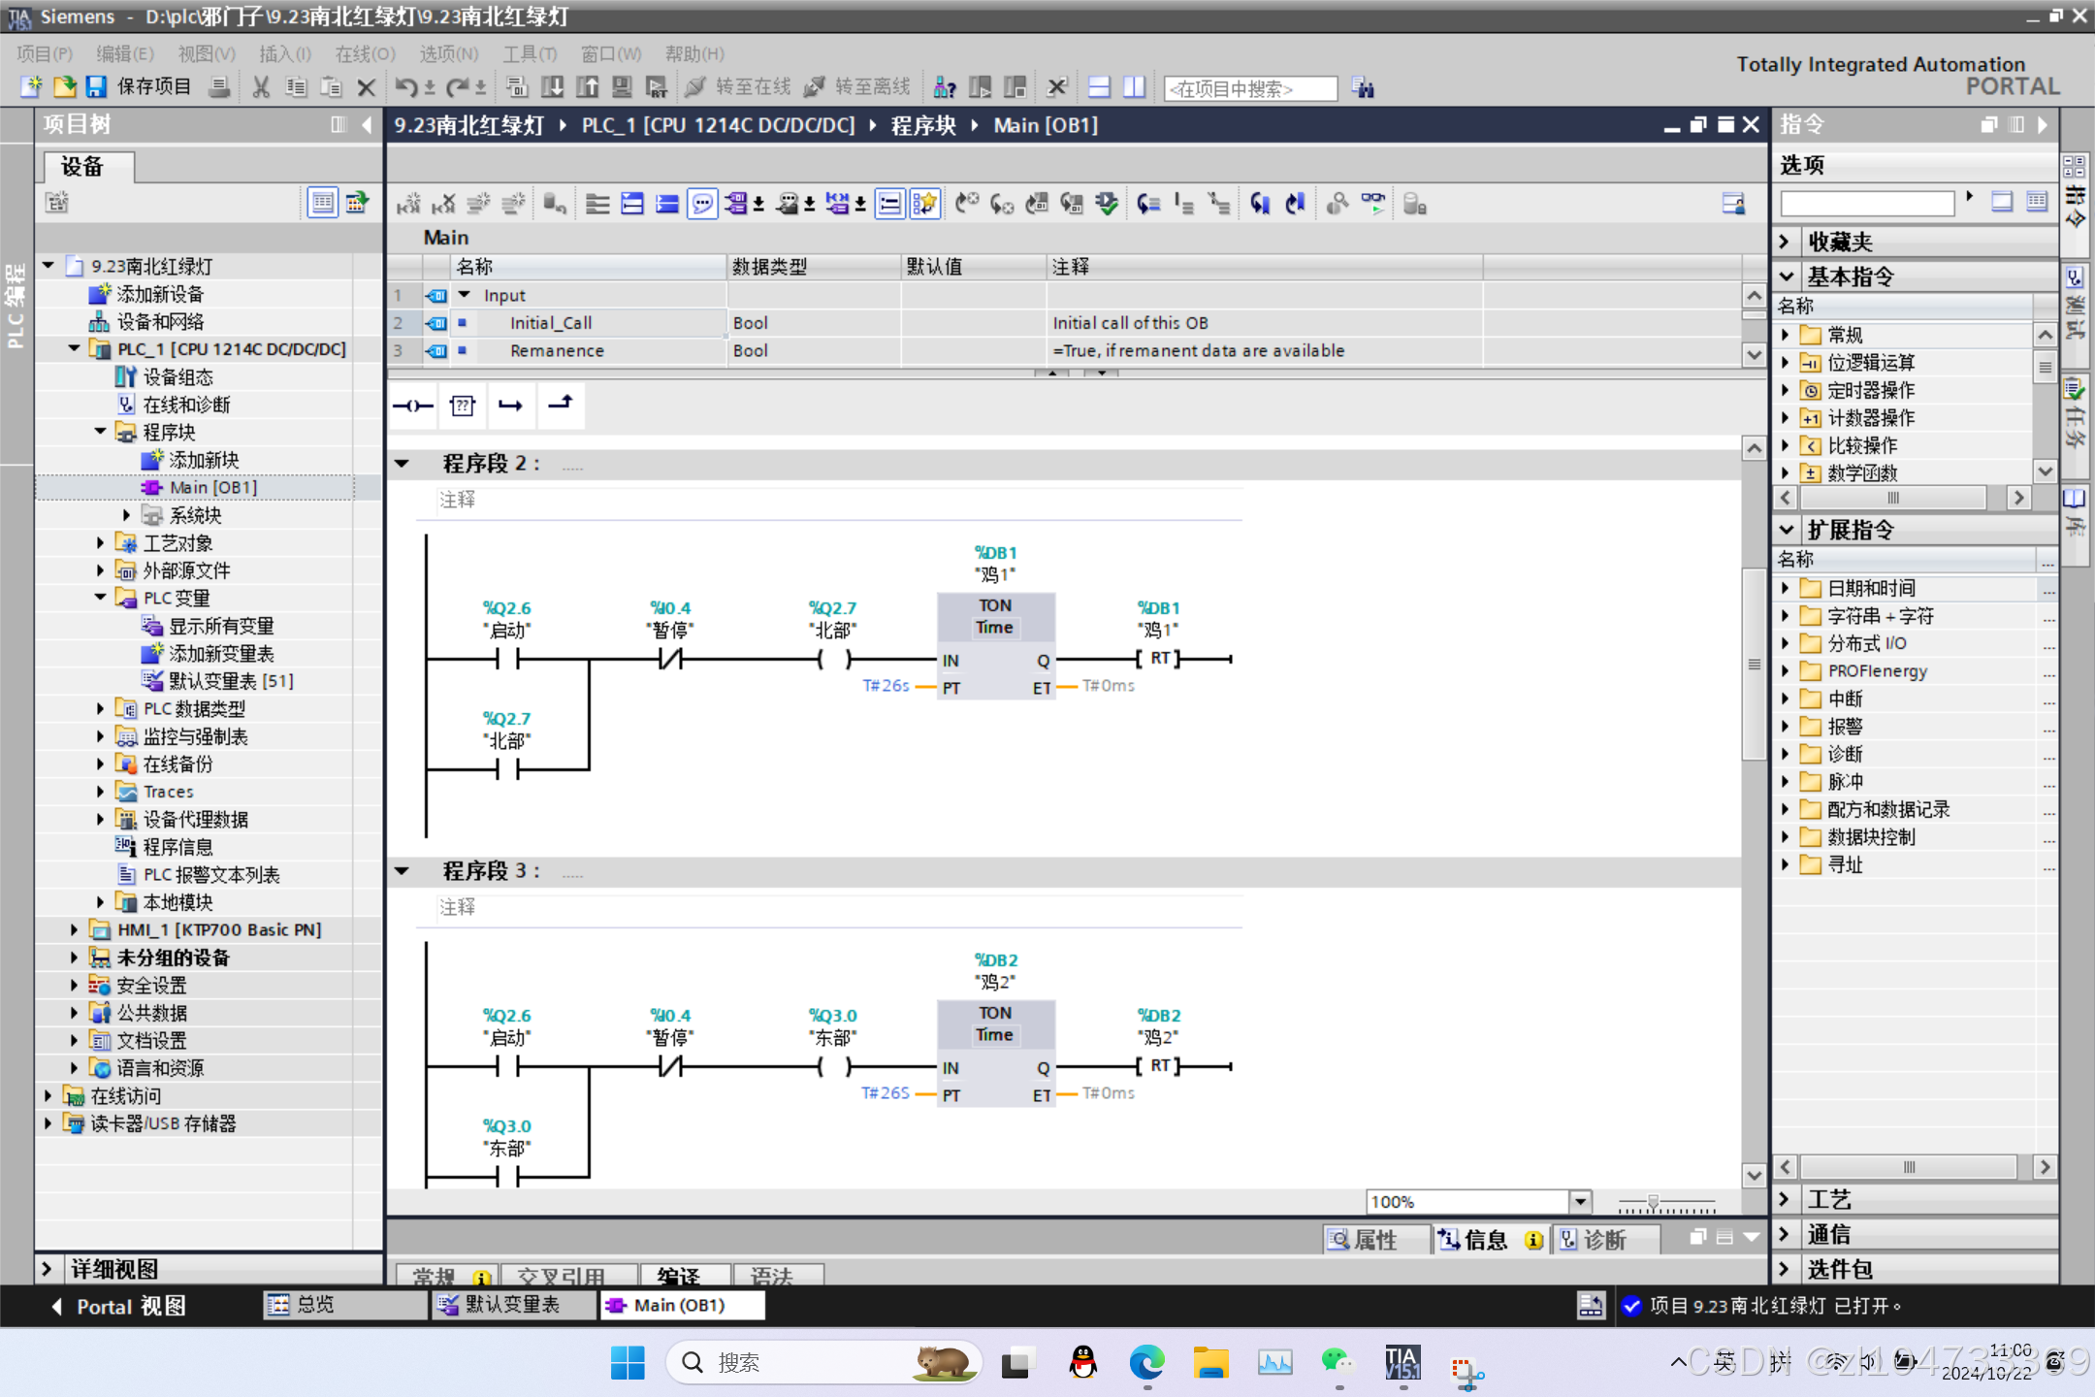This screenshot has width=2095, height=1397.
Task: Open the 在线(O) menu
Action: pos(364,53)
